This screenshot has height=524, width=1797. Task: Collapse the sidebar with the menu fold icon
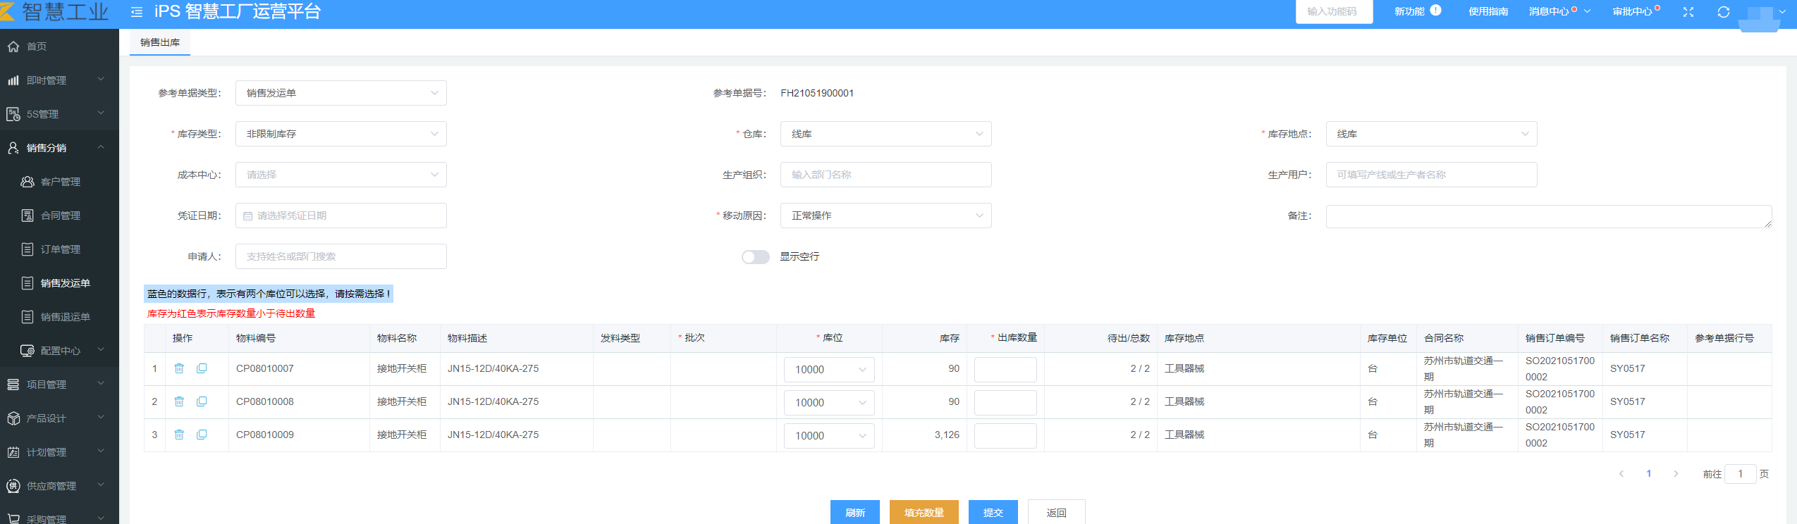coord(137,12)
